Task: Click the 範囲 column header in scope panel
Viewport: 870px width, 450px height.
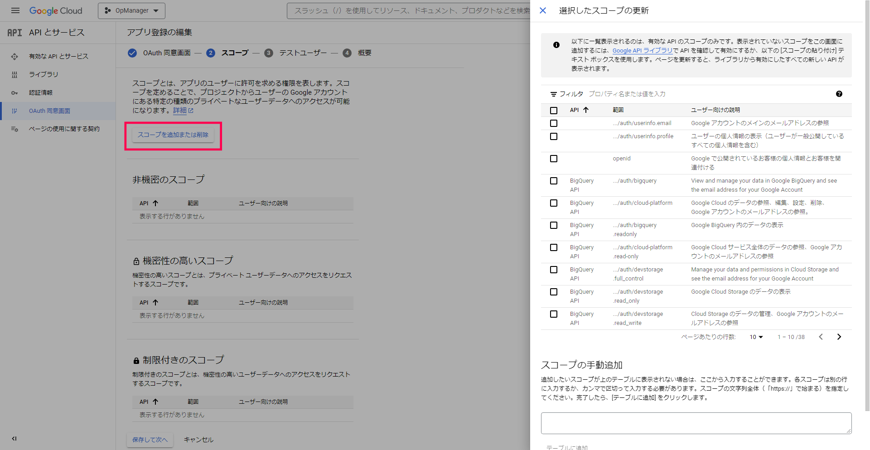Action: click(618, 110)
